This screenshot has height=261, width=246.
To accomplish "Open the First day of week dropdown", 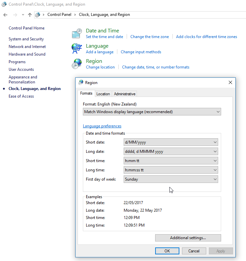I will click(171, 179).
